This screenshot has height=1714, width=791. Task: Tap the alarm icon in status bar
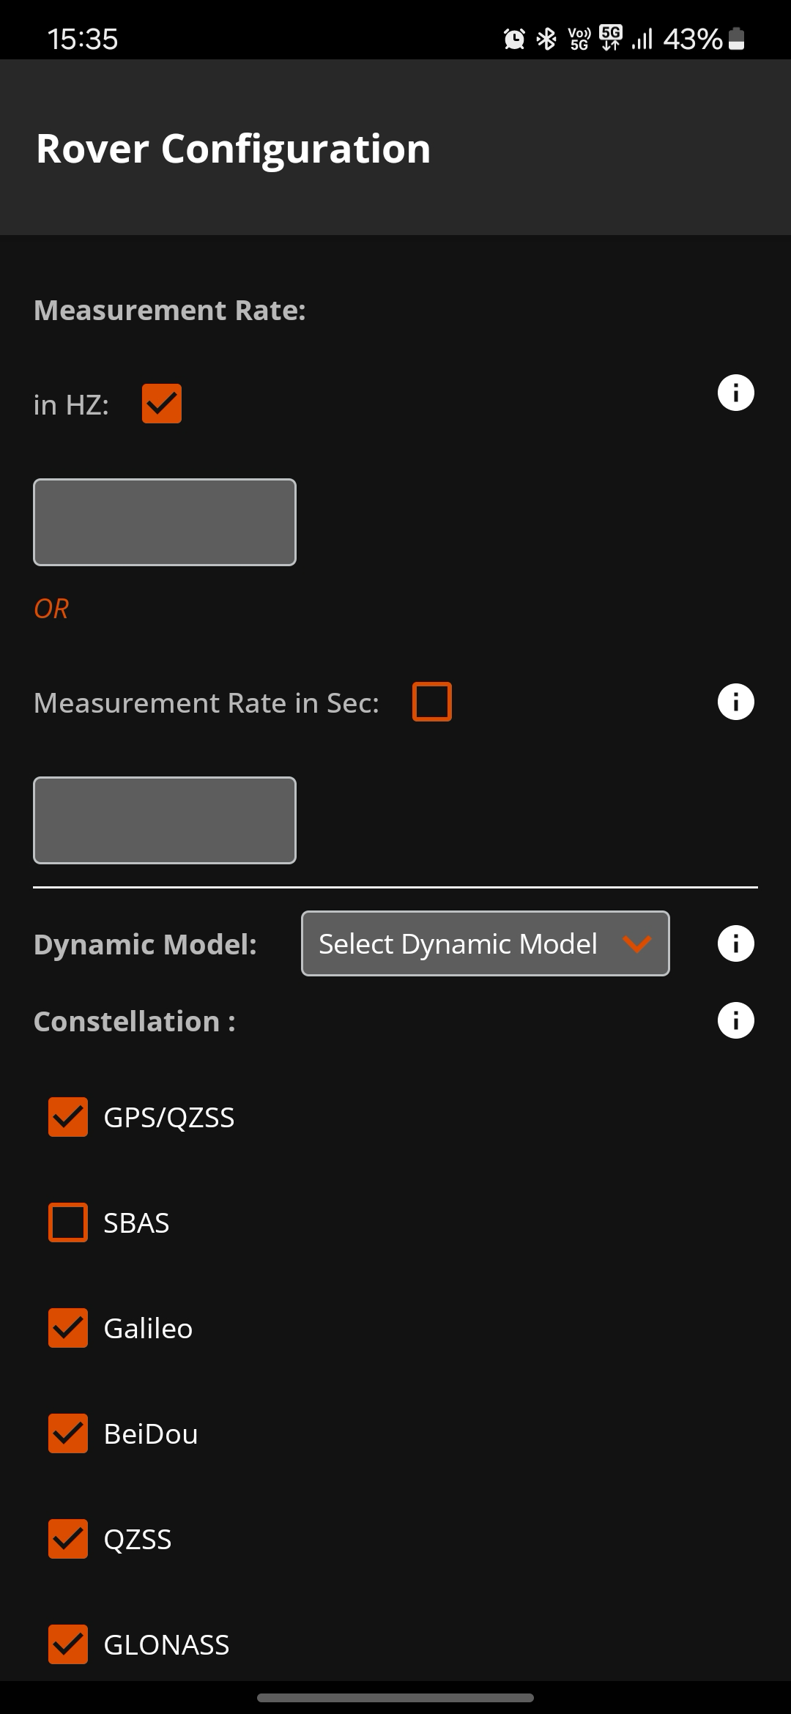pyautogui.click(x=514, y=39)
